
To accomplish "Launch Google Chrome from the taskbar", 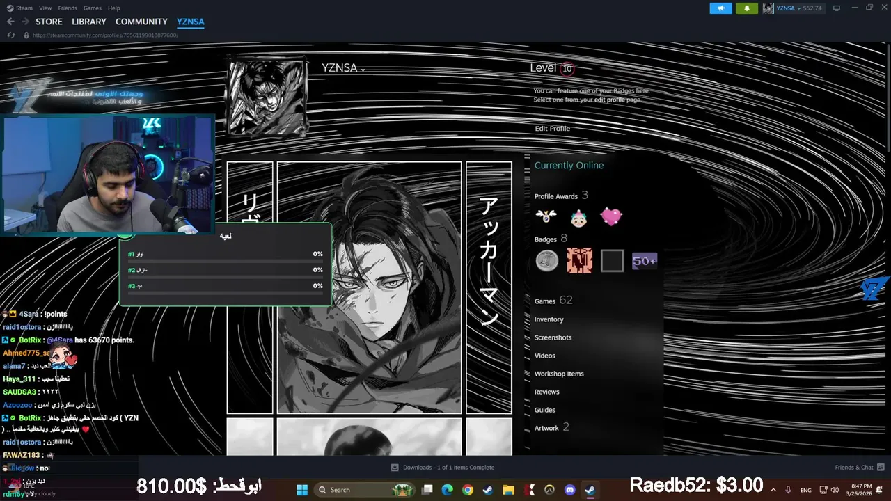I will point(468,490).
